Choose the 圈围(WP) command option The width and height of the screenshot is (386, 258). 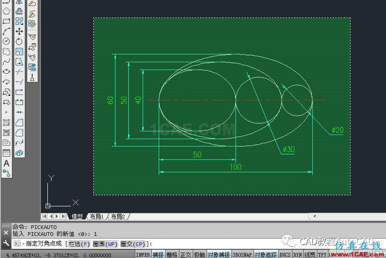pos(105,244)
